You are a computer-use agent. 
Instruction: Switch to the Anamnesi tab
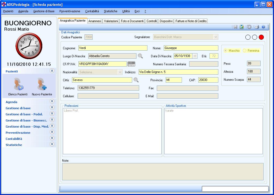(95, 21)
